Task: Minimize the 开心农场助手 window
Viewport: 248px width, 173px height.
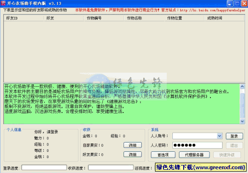Action: point(230,3)
